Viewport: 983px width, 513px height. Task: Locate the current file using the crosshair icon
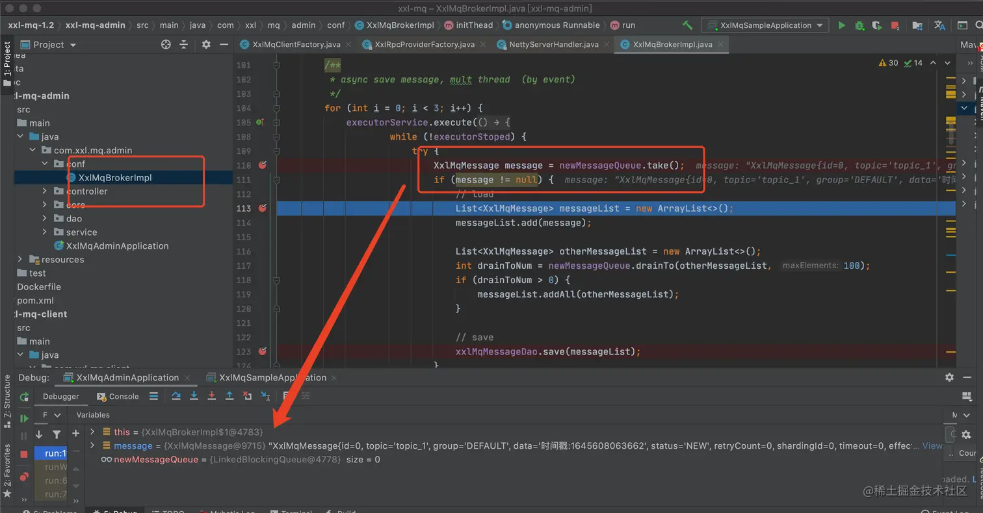(166, 44)
